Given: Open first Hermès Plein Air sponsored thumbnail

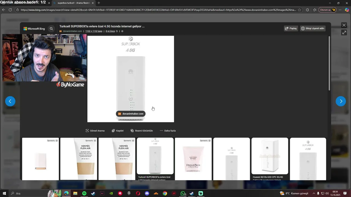Looking at the screenshot, I should coord(79,159).
